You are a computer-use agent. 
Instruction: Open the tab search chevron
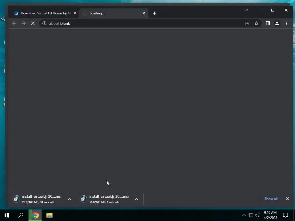point(246,10)
